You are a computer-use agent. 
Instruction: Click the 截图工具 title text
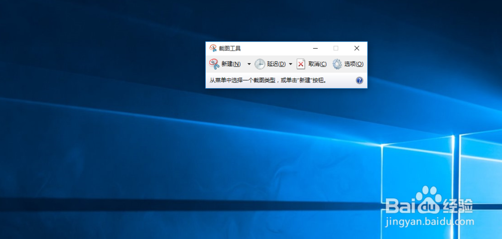230,49
